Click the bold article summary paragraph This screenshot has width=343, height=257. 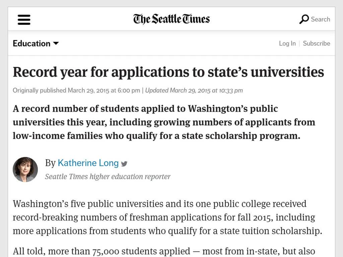point(164,122)
